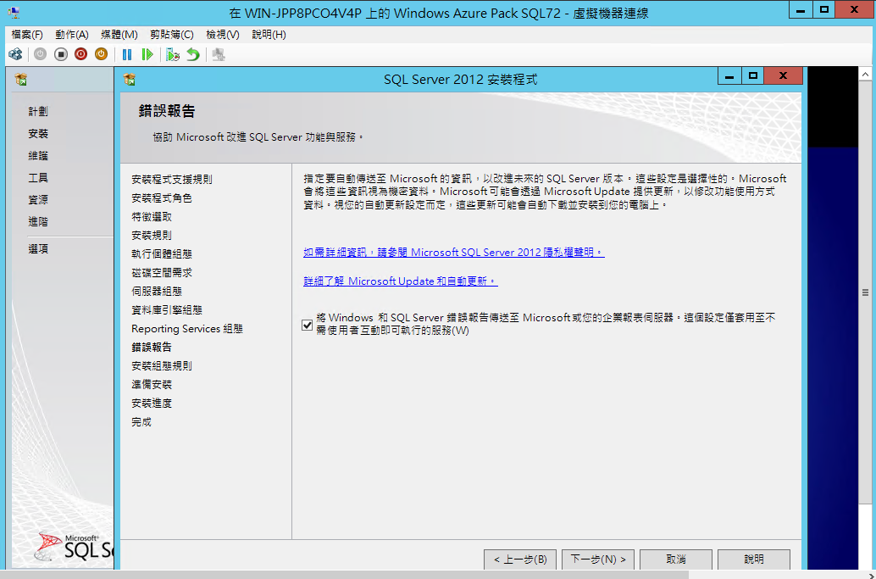Select 資源 in the Installation Center sidebar
876x579 pixels.
tap(38, 200)
